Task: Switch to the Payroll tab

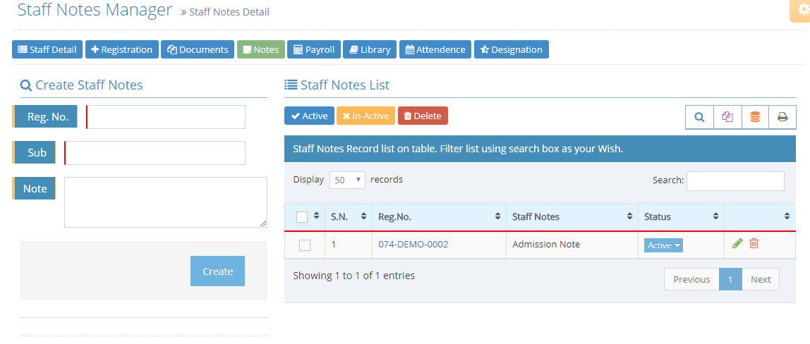Action: click(314, 49)
